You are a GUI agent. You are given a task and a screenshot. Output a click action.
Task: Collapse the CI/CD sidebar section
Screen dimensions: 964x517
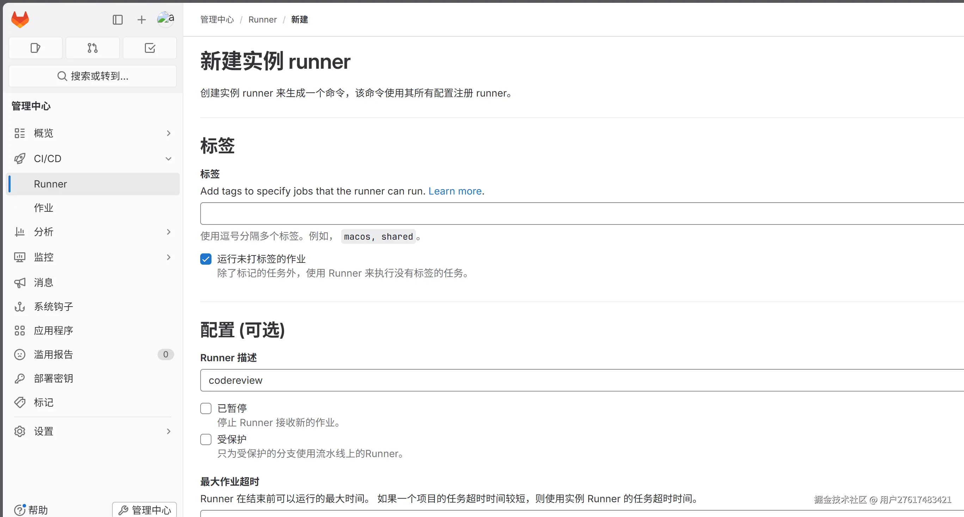click(x=92, y=159)
